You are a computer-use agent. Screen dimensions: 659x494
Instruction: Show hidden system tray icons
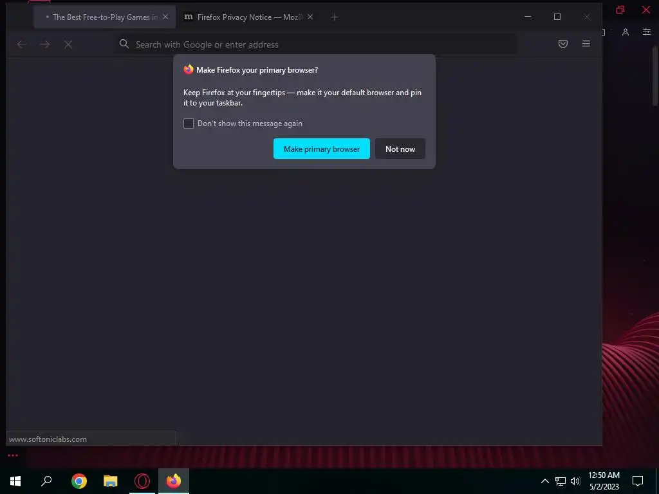(544, 481)
